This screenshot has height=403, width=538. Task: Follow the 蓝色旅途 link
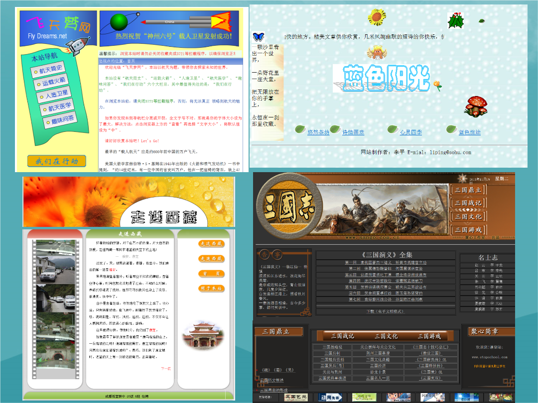(x=470, y=132)
